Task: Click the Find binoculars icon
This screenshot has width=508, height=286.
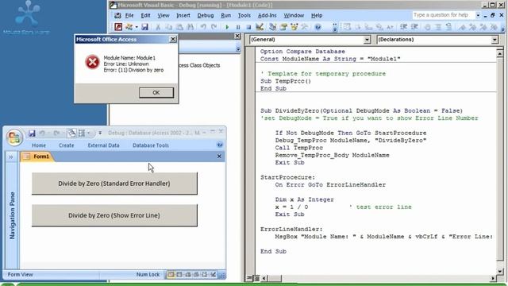Action: [190, 27]
